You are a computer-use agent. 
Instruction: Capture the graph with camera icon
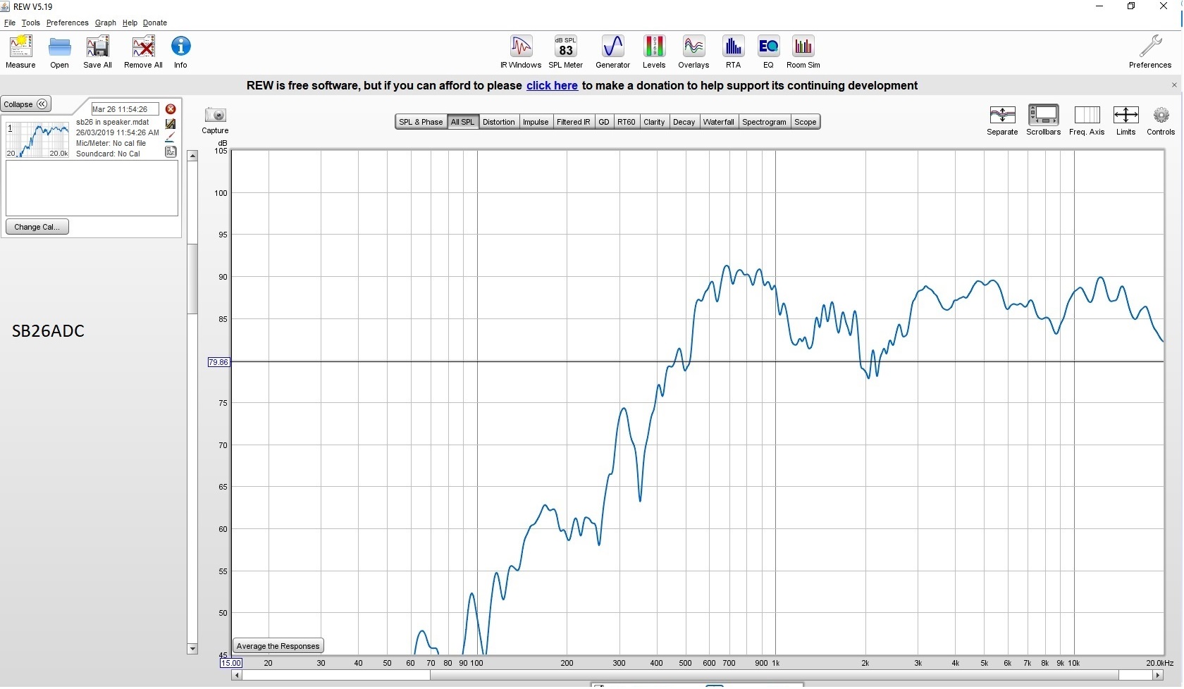point(215,115)
